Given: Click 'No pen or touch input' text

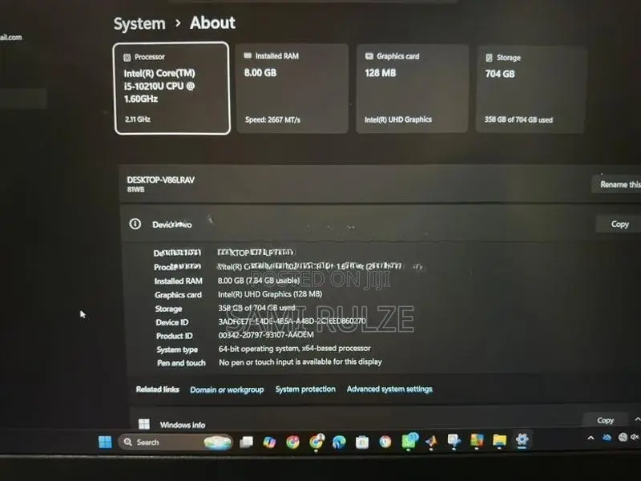Looking at the screenshot, I should coord(300,362).
